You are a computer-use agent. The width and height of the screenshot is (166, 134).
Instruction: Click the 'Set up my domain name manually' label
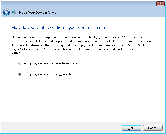pyautogui.click(x=47, y=74)
